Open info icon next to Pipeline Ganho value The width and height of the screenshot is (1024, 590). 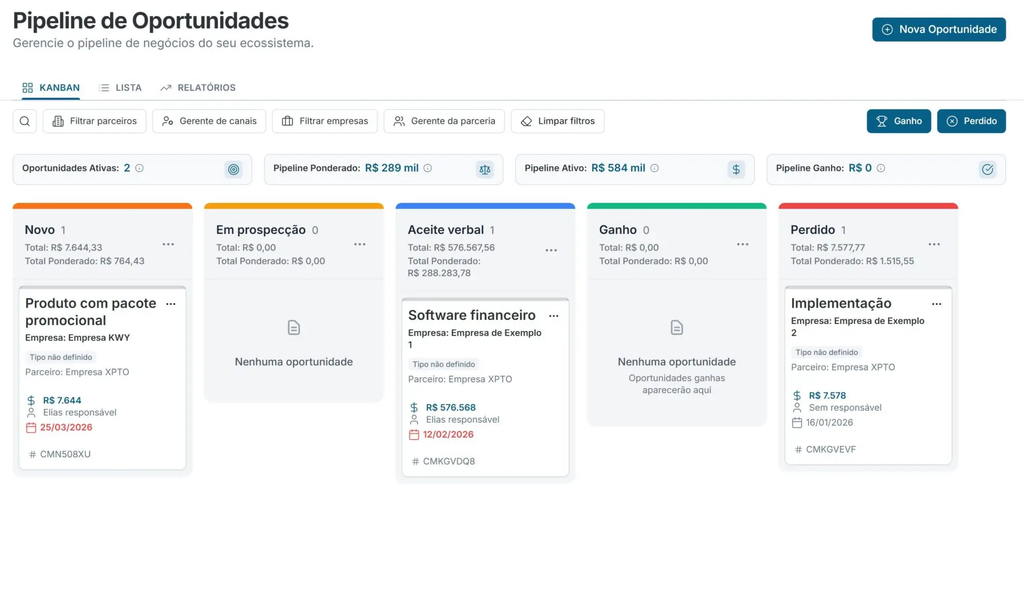coord(881,168)
